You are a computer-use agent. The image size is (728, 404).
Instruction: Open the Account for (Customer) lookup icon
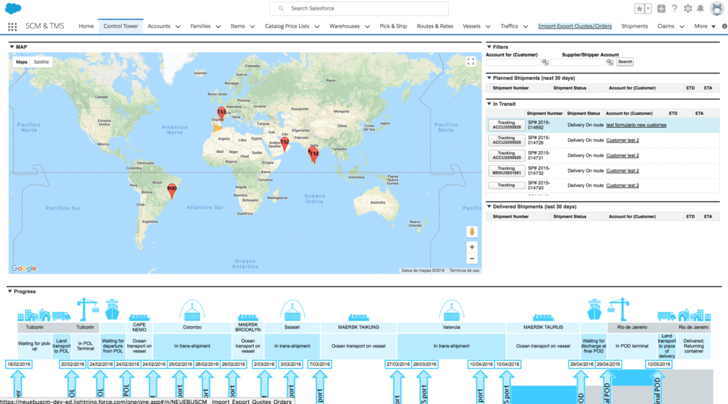click(x=545, y=62)
